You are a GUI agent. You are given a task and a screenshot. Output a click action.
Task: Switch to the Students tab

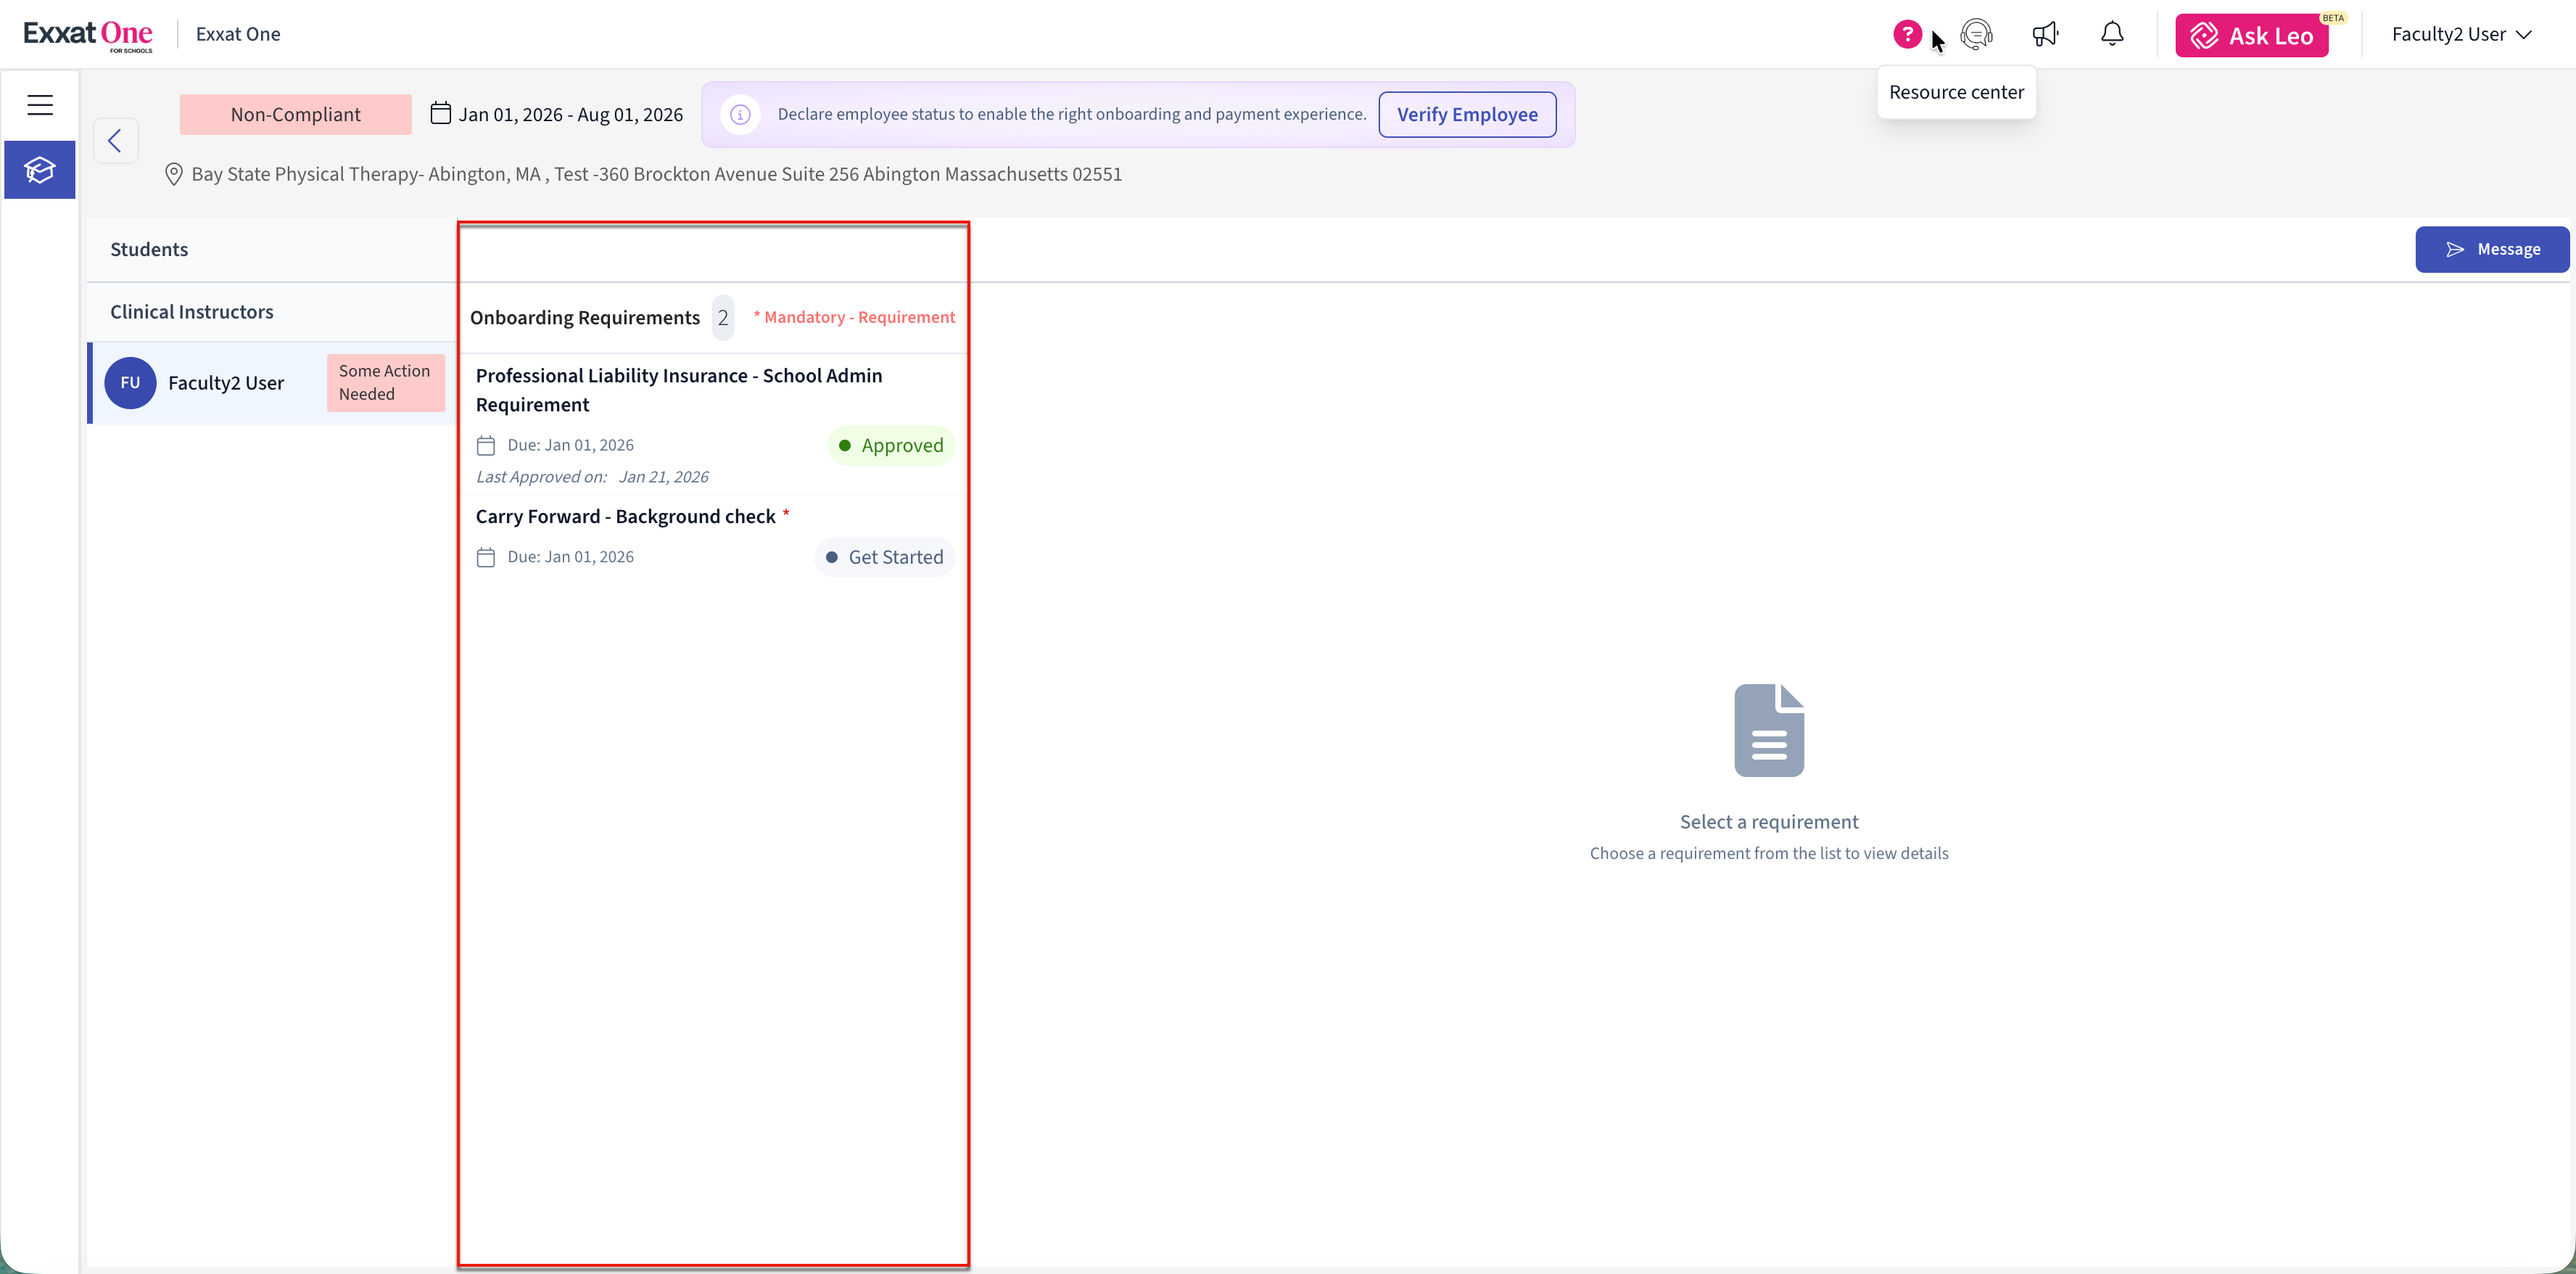click(149, 249)
